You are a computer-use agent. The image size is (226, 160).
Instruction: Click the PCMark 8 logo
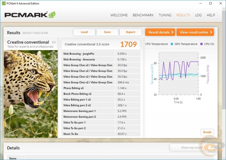[x=30, y=15]
